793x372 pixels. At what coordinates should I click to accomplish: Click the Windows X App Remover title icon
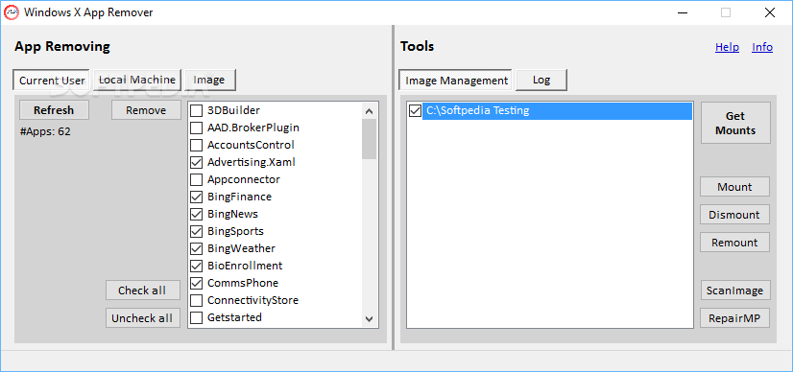[11, 12]
